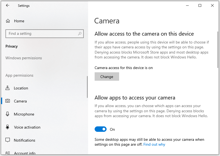Select the Voice activation icon
The height and width of the screenshot is (156, 220).
8,127
